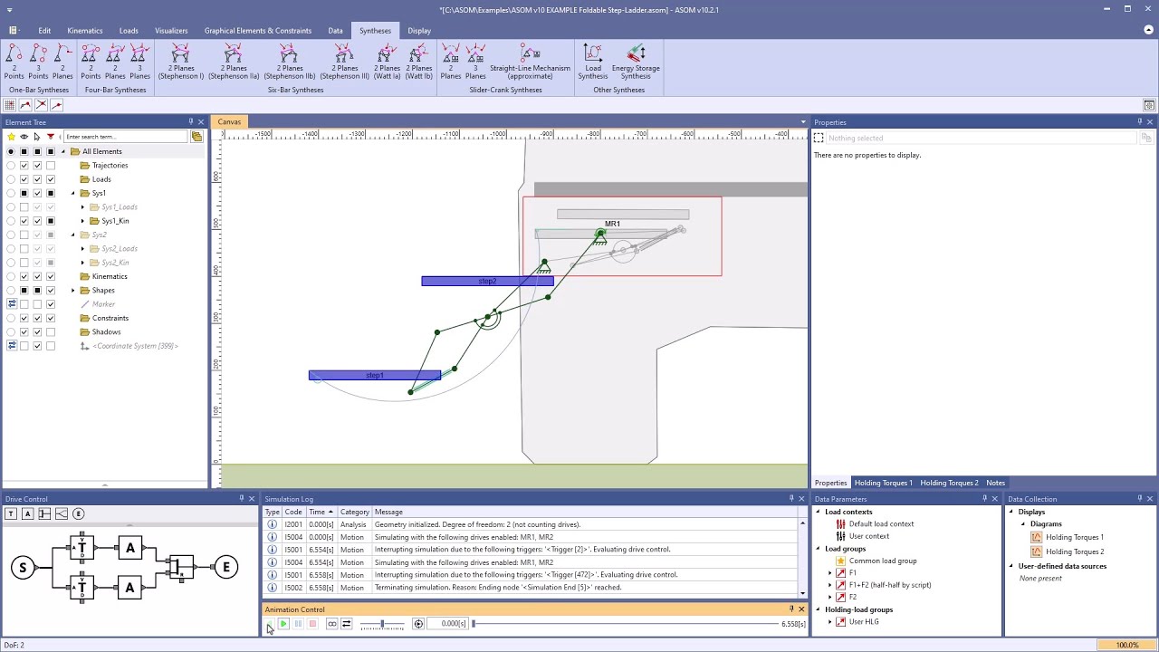This screenshot has width=1159, height=652.
Task: Click the target icon beside time field
Action: pyautogui.click(x=418, y=624)
